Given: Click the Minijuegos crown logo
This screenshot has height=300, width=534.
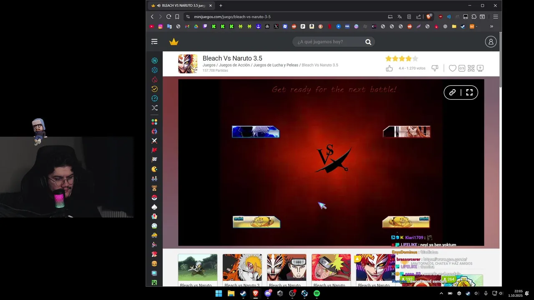Looking at the screenshot, I should click(174, 42).
